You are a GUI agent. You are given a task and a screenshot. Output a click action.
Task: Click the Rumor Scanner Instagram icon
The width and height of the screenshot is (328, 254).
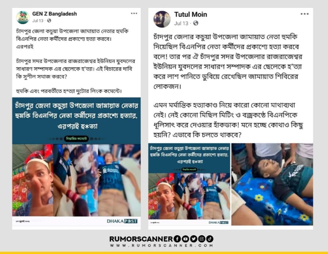click(202, 239)
